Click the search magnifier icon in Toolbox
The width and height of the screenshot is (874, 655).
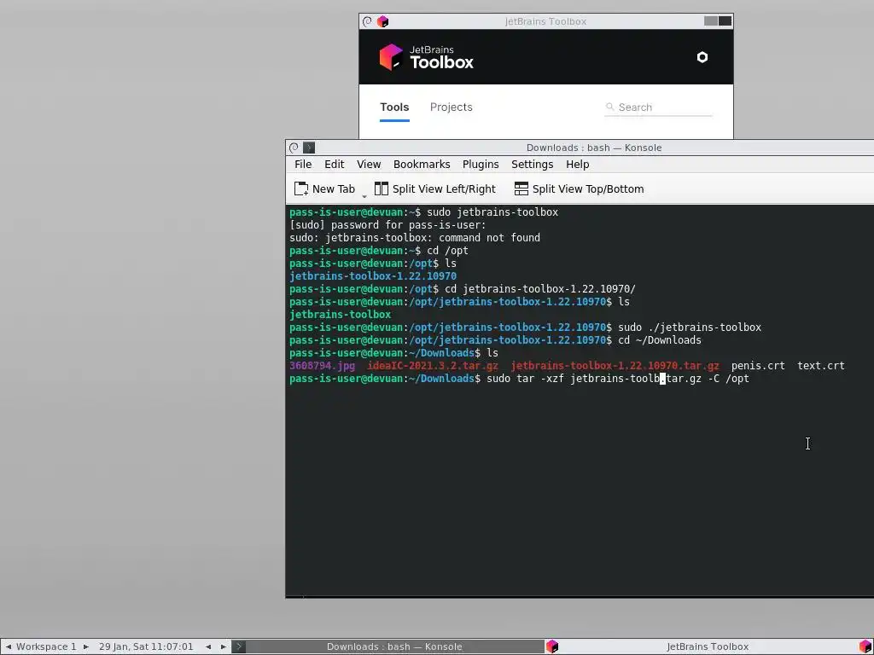tap(609, 107)
